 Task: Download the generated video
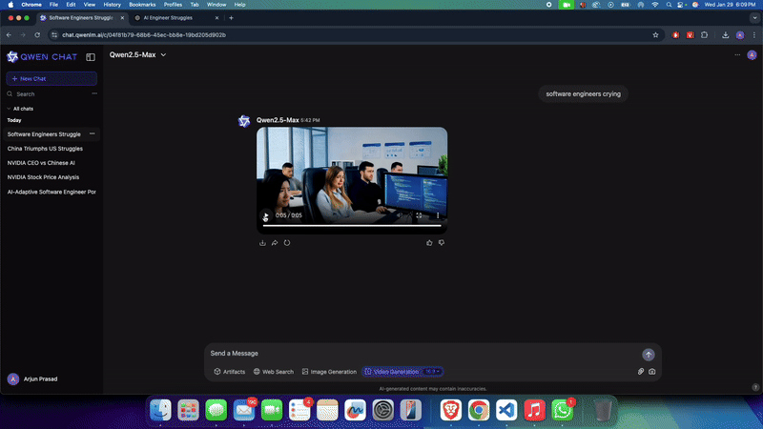(x=262, y=243)
